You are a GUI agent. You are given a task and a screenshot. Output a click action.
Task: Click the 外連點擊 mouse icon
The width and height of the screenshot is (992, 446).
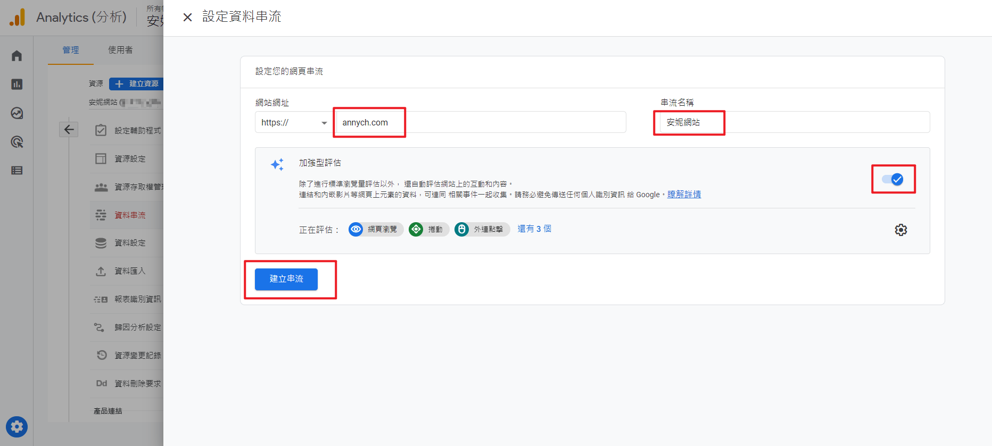click(461, 229)
